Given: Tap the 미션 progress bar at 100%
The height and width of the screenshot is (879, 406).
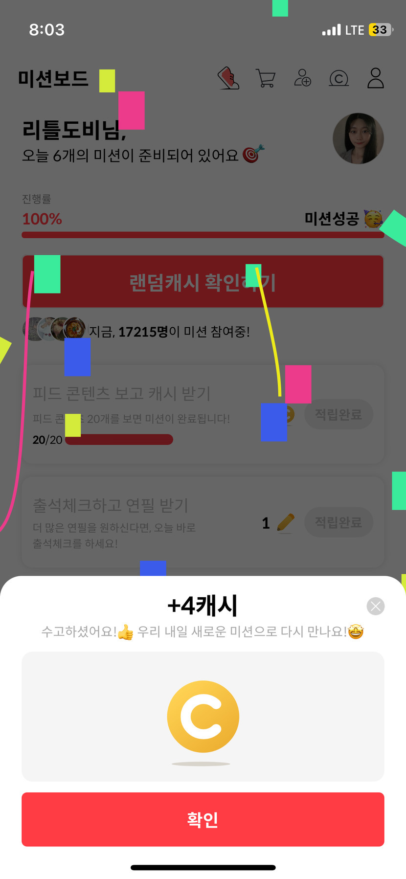Looking at the screenshot, I should tap(203, 235).
